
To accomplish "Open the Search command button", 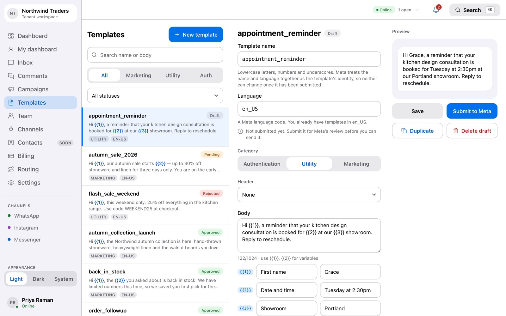I will click(x=475, y=10).
